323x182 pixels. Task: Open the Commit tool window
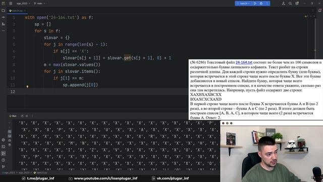(x=4, y=17)
